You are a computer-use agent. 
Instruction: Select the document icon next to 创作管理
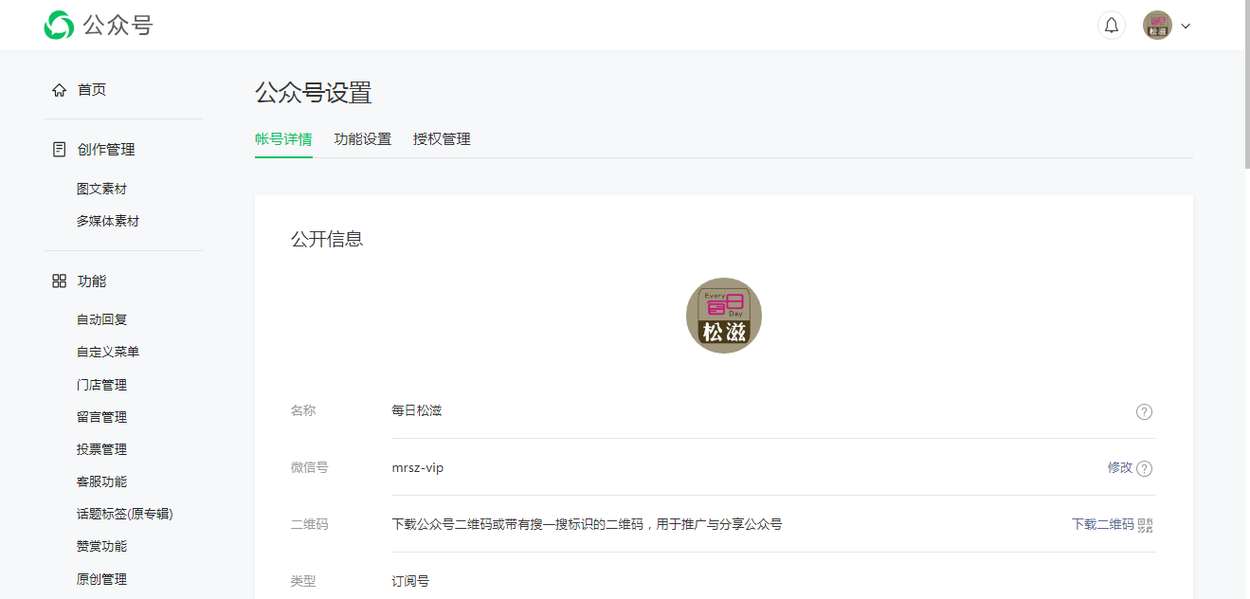(58, 148)
